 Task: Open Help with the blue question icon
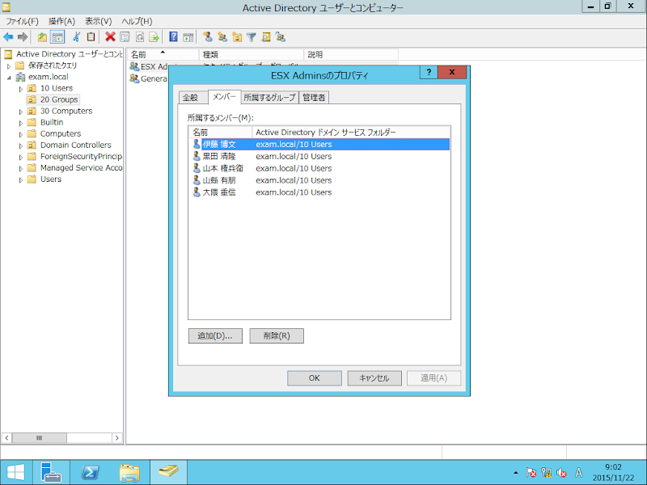click(x=173, y=37)
